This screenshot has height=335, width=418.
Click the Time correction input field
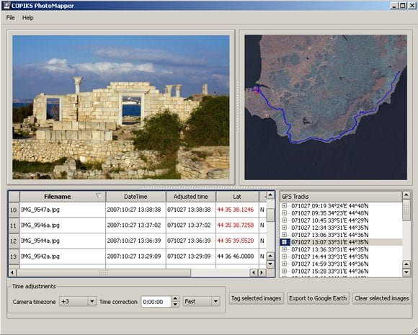point(156,302)
